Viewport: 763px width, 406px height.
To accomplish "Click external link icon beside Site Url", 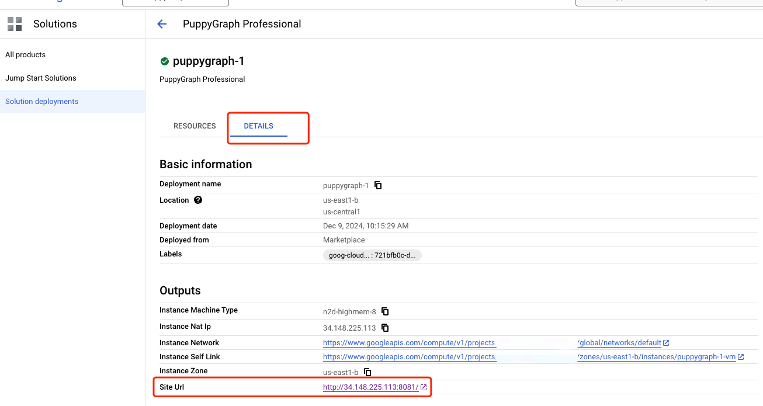I will point(424,387).
